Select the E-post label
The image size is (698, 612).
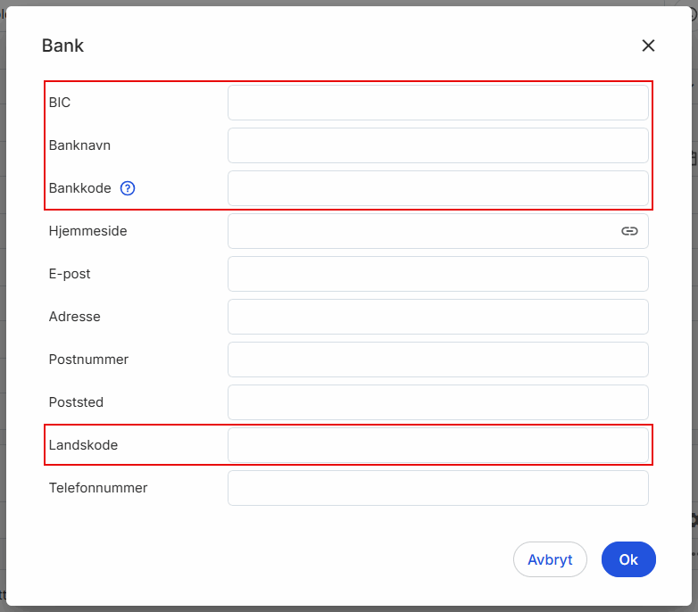(x=70, y=274)
